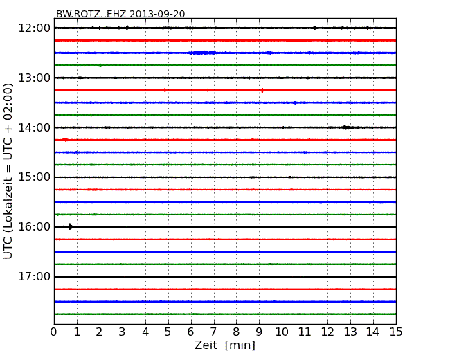The image size is (450, 360).
Task: Click the plot title BW.ROTZ..EHZ 2013-09-20
Action: (120, 14)
